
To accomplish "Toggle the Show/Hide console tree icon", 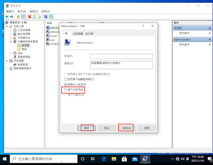I will tap(23, 17).
